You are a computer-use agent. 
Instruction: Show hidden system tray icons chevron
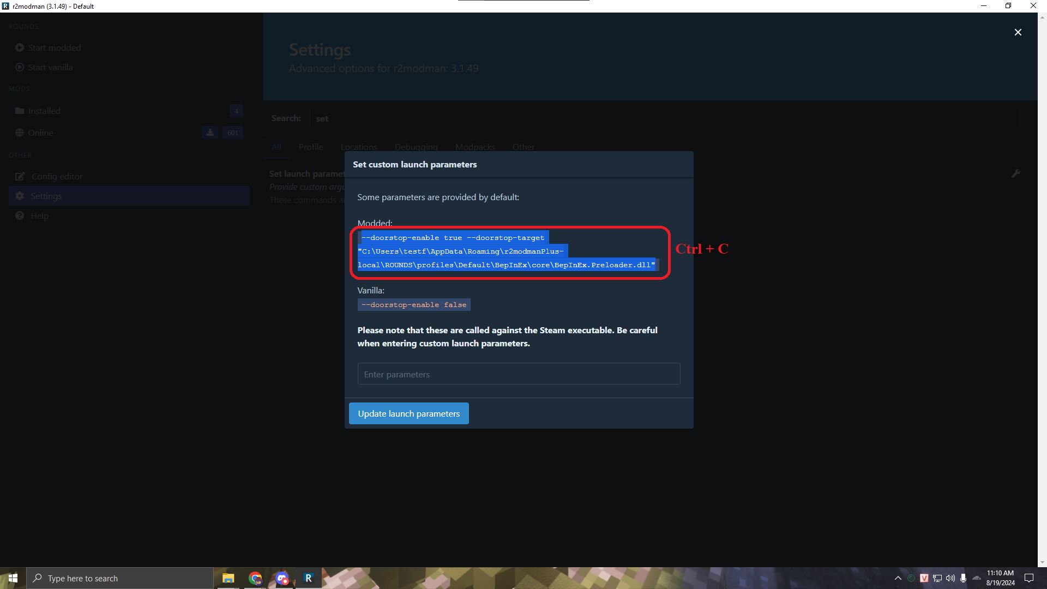[898, 578]
